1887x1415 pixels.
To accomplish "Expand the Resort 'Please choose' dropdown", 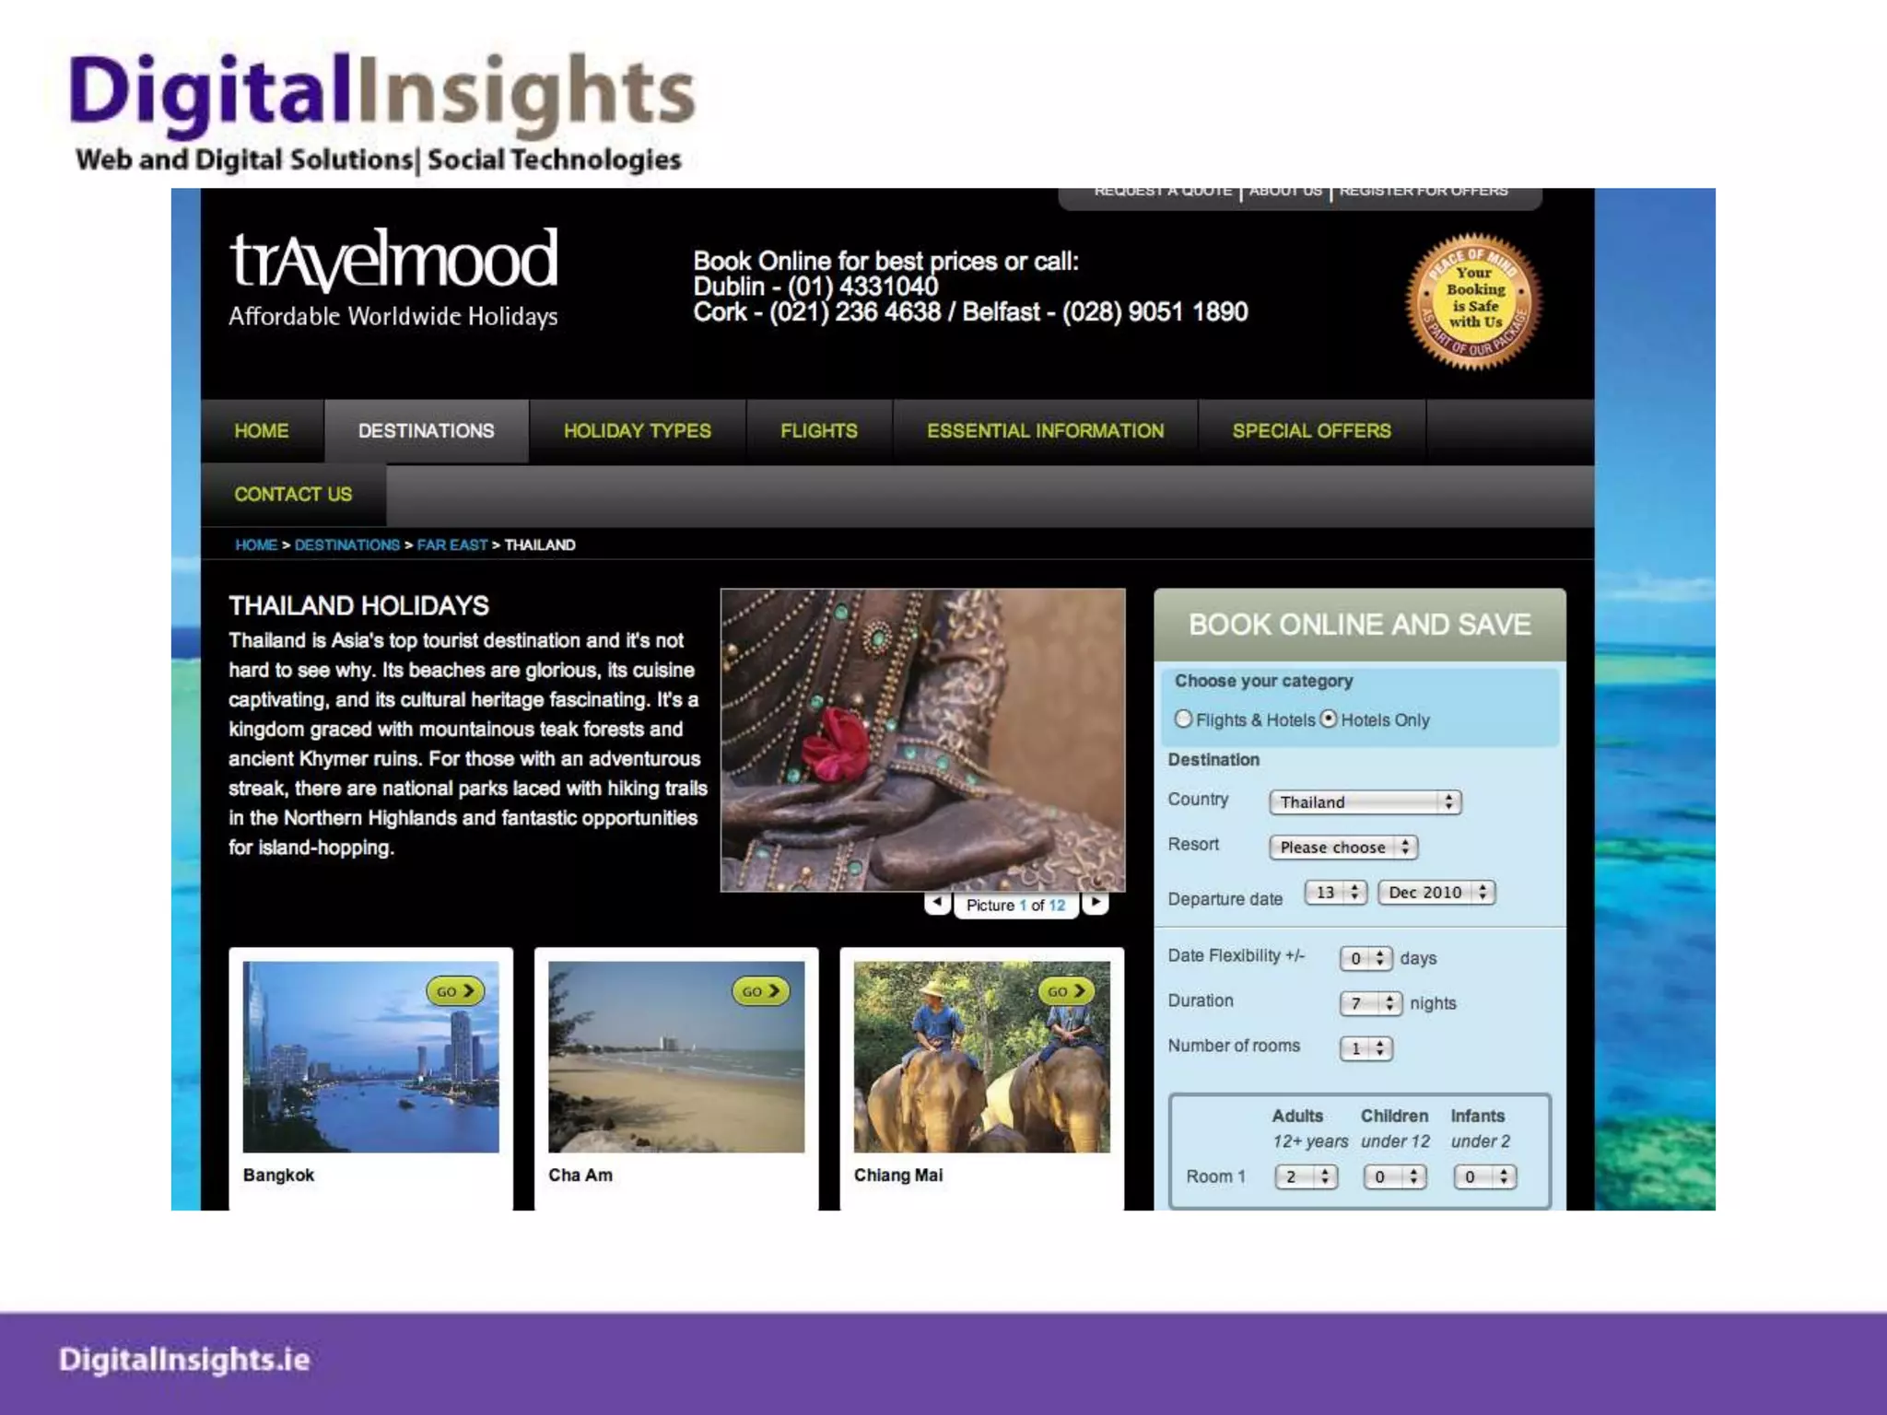I will pos(1342,848).
